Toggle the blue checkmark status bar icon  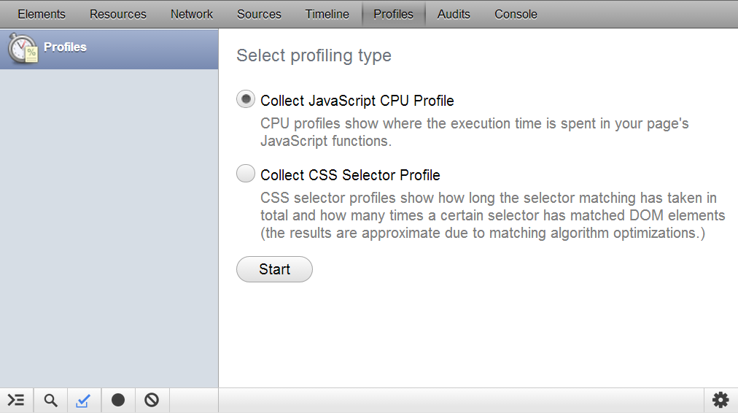tap(83, 400)
